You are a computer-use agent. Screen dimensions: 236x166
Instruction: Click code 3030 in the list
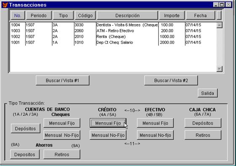[79, 25]
